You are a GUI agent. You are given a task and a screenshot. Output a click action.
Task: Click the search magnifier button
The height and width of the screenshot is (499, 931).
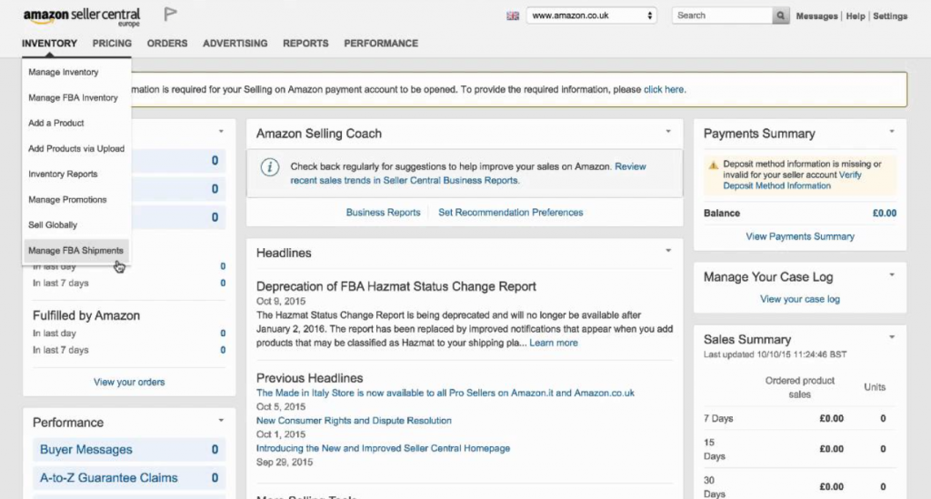(x=780, y=16)
